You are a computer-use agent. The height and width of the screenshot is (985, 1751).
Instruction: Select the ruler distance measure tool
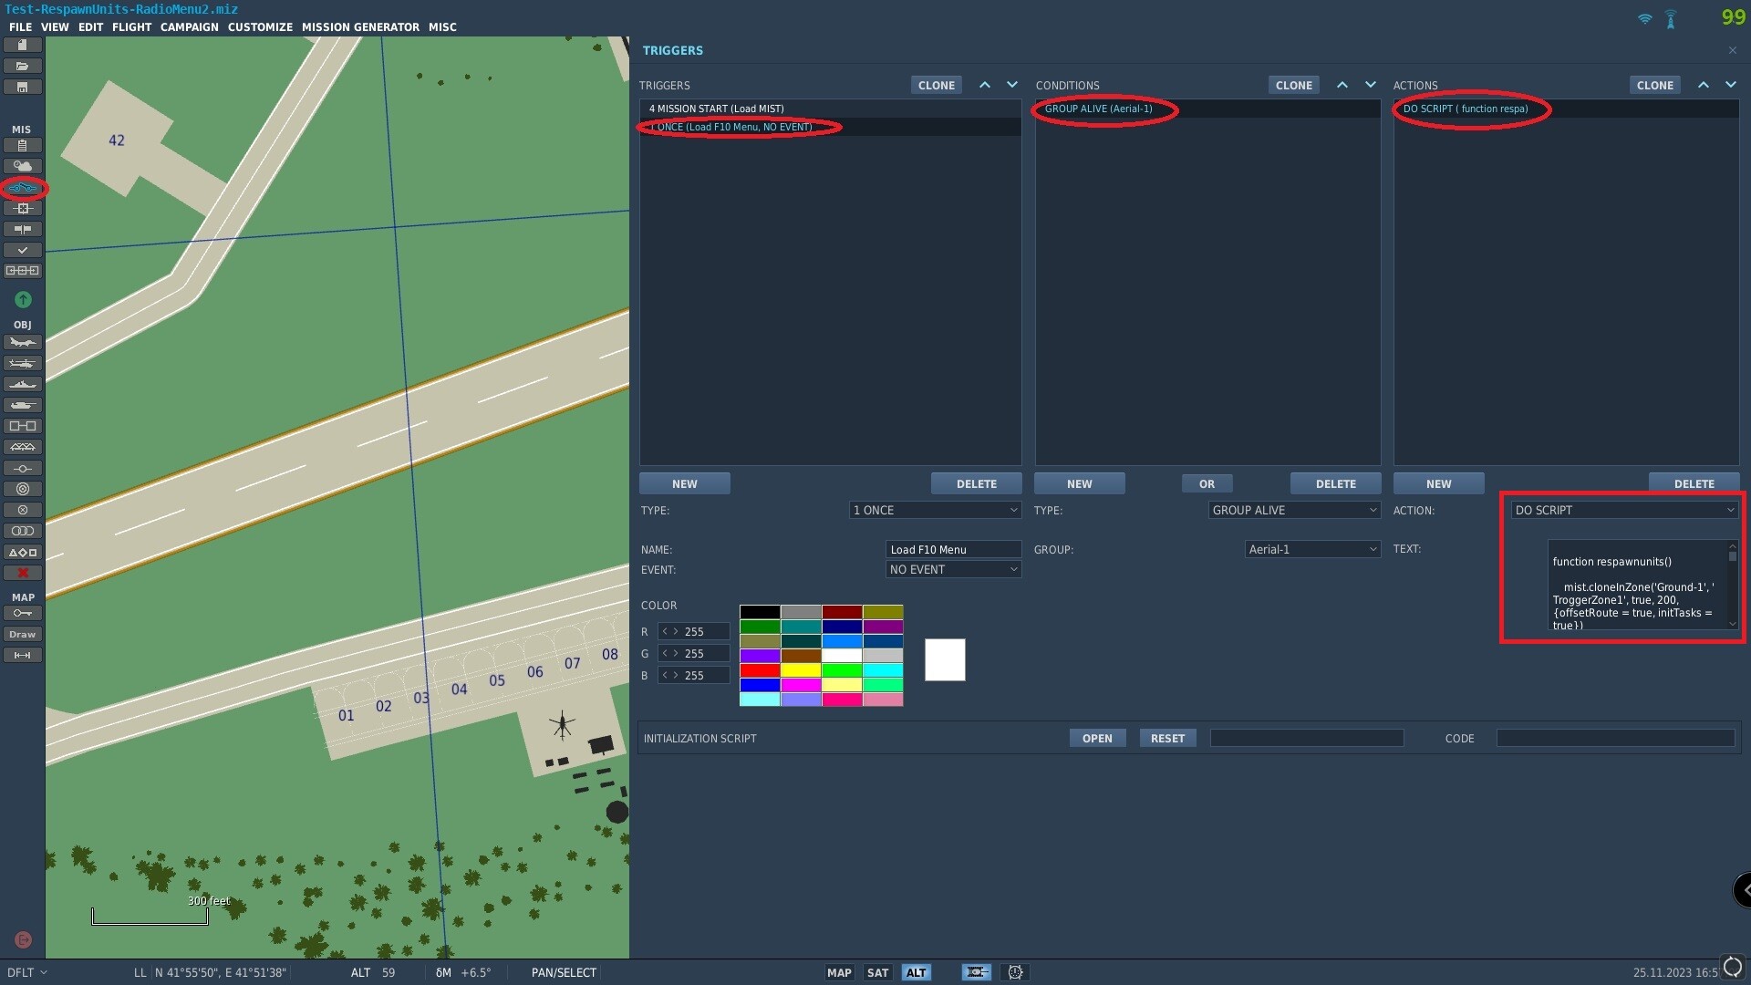tap(23, 655)
